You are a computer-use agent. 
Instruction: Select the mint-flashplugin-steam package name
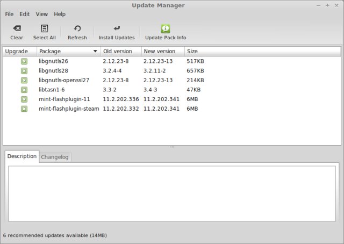[x=69, y=109]
